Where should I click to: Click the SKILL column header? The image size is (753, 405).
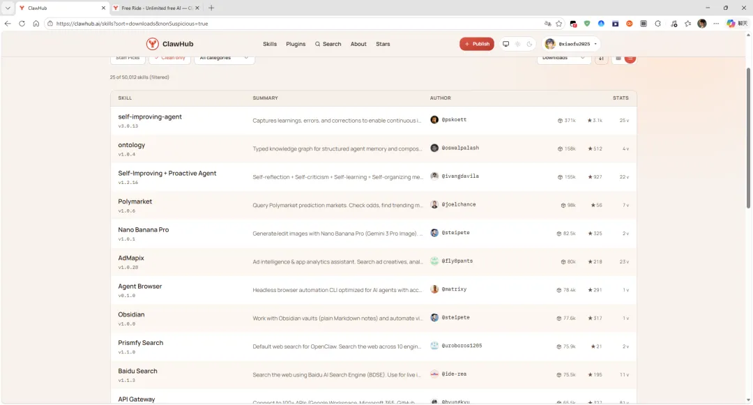pos(125,98)
